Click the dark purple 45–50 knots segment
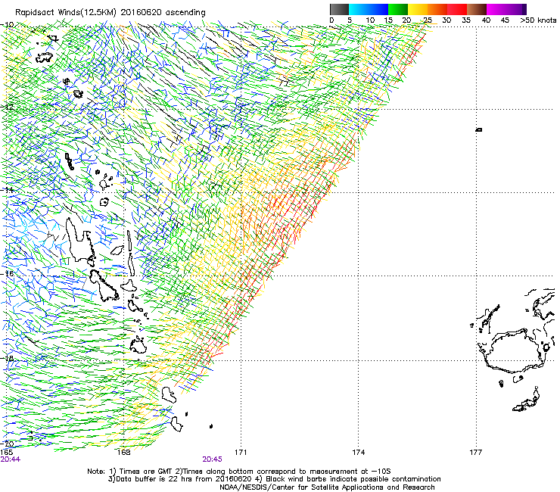Viewport: 560px width, 492px height. [516, 9]
